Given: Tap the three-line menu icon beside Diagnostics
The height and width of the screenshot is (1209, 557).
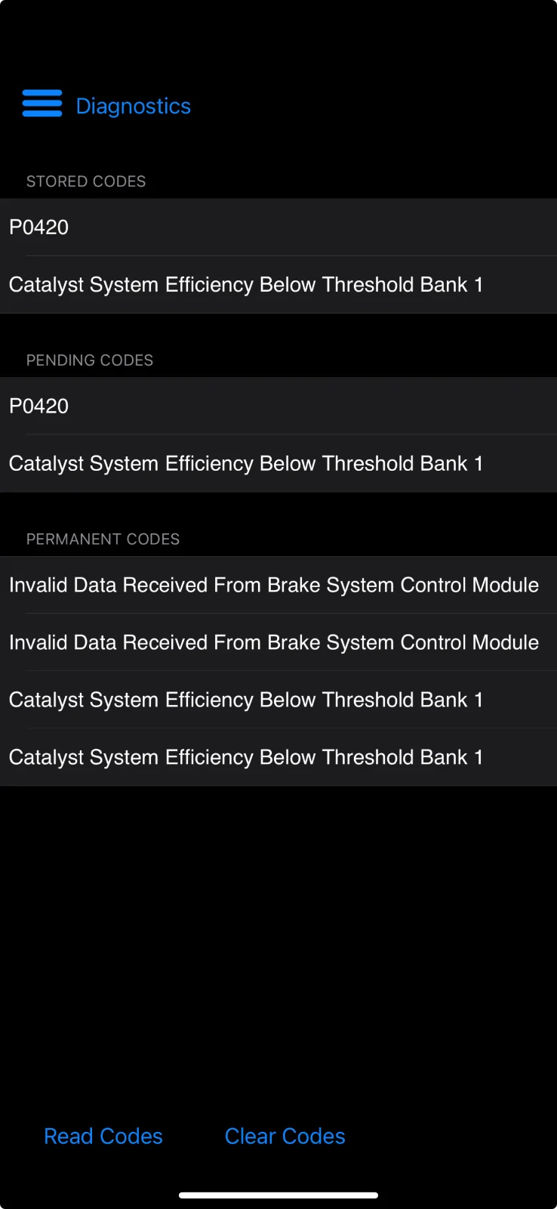Looking at the screenshot, I should click(42, 104).
